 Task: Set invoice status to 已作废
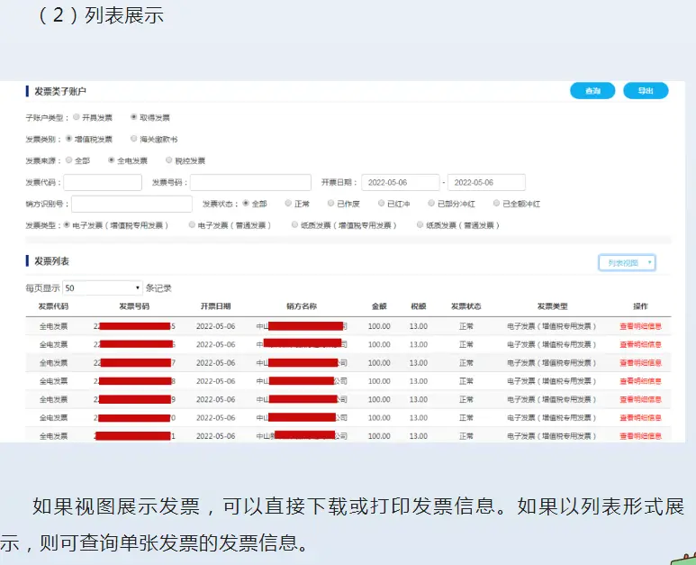(x=331, y=204)
